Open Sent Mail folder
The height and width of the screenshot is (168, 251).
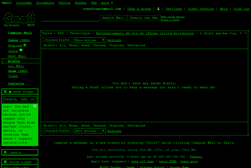click(x=17, y=56)
